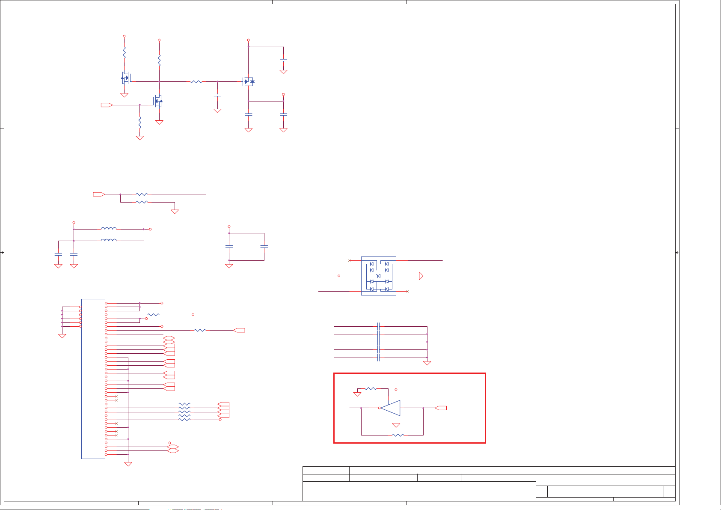Viewport: 721px width, 510px height.
Task: Click the ground symbol under the capacitor array bus
Action: click(427, 363)
